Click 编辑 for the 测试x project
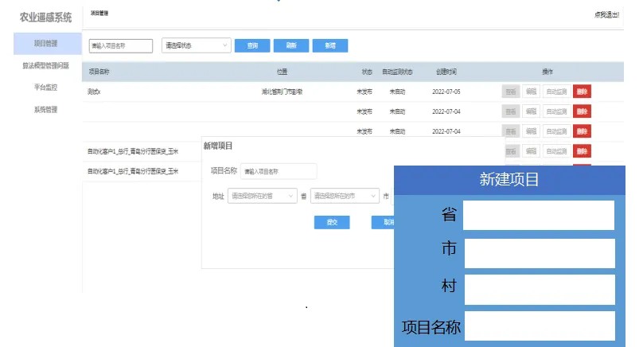 point(531,92)
